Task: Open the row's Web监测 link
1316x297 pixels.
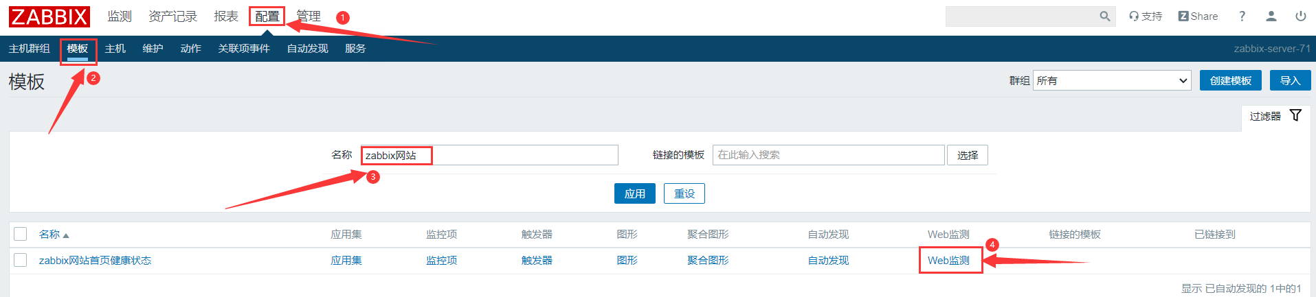Action: pyautogui.click(x=948, y=261)
